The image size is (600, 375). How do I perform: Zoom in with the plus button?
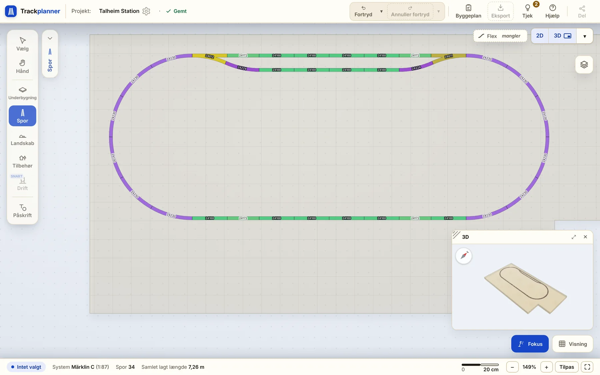pos(546,367)
